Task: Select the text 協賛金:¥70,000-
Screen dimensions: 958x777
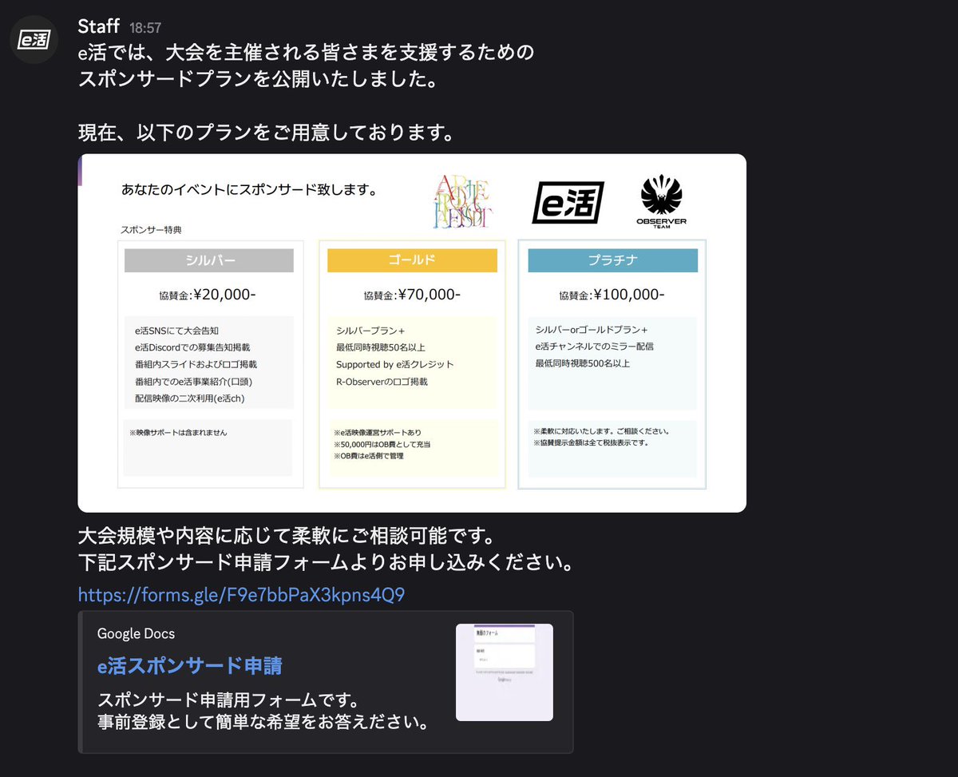Action: (x=412, y=295)
